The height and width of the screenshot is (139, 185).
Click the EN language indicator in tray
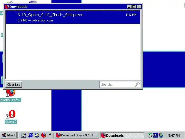pos(155,135)
